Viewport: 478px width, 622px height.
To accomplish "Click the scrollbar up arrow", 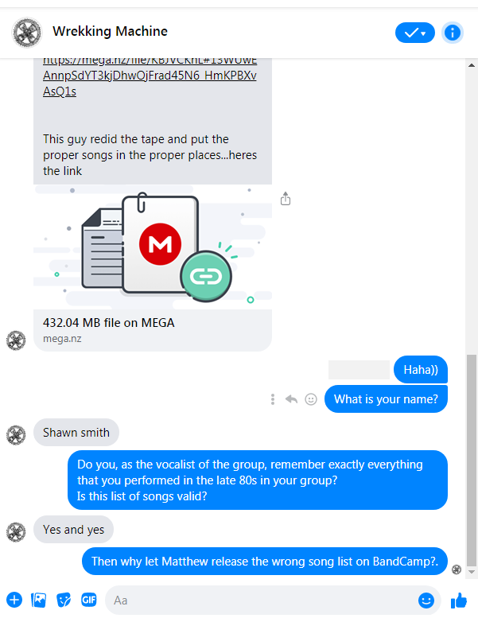I will click(472, 65).
